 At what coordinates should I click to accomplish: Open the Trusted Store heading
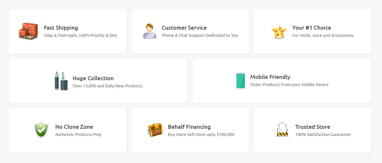pyautogui.click(x=312, y=127)
